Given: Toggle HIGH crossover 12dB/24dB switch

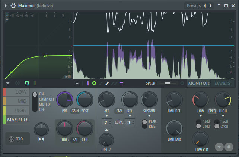Looking at the screenshot, I should click(x=217, y=124).
